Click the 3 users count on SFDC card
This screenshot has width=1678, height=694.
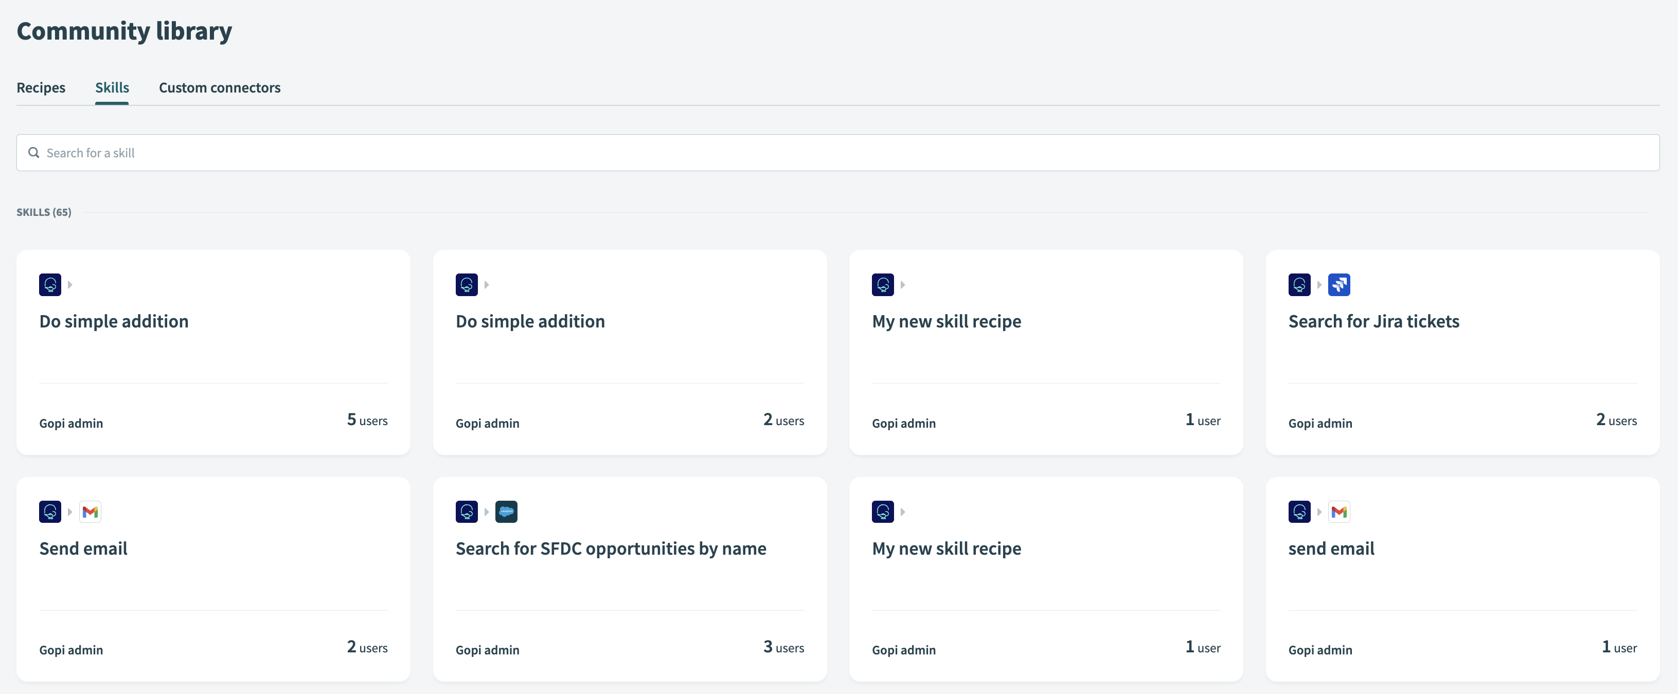coord(783,648)
